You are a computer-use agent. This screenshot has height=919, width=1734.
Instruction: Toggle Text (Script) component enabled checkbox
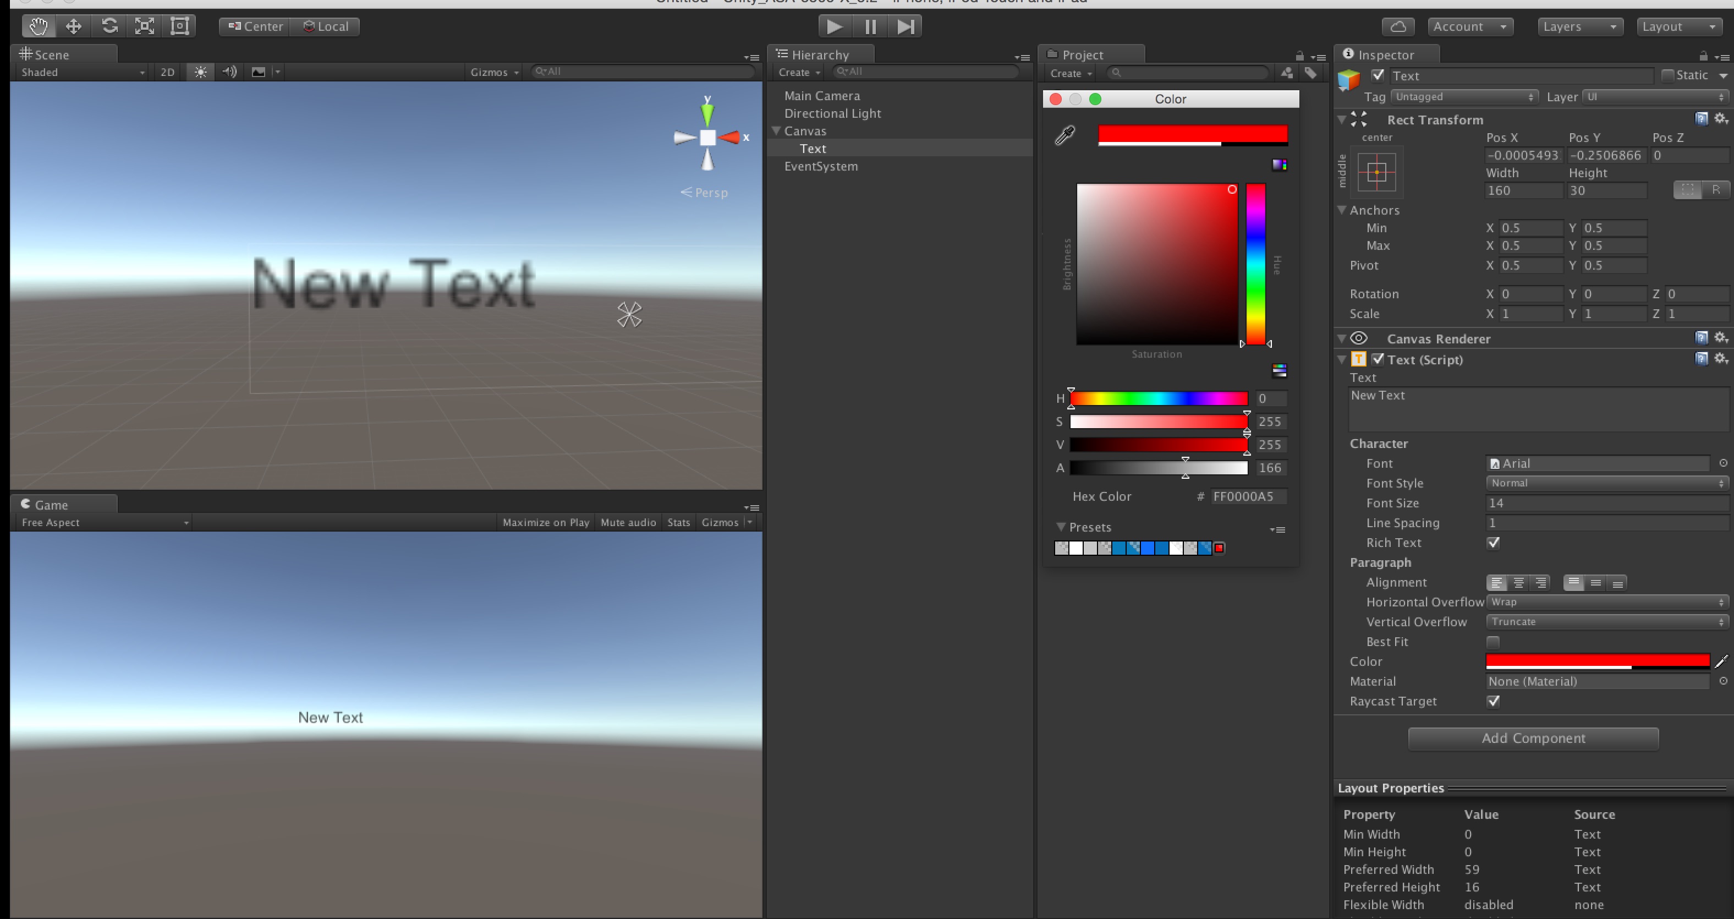(x=1378, y=359)
